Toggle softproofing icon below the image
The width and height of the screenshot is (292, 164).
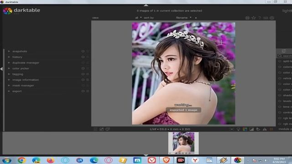point(258,129)
